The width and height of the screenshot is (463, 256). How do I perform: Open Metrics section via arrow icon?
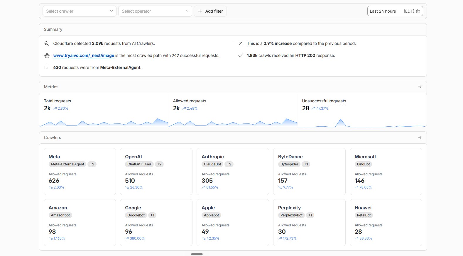(x=420, y=87)
